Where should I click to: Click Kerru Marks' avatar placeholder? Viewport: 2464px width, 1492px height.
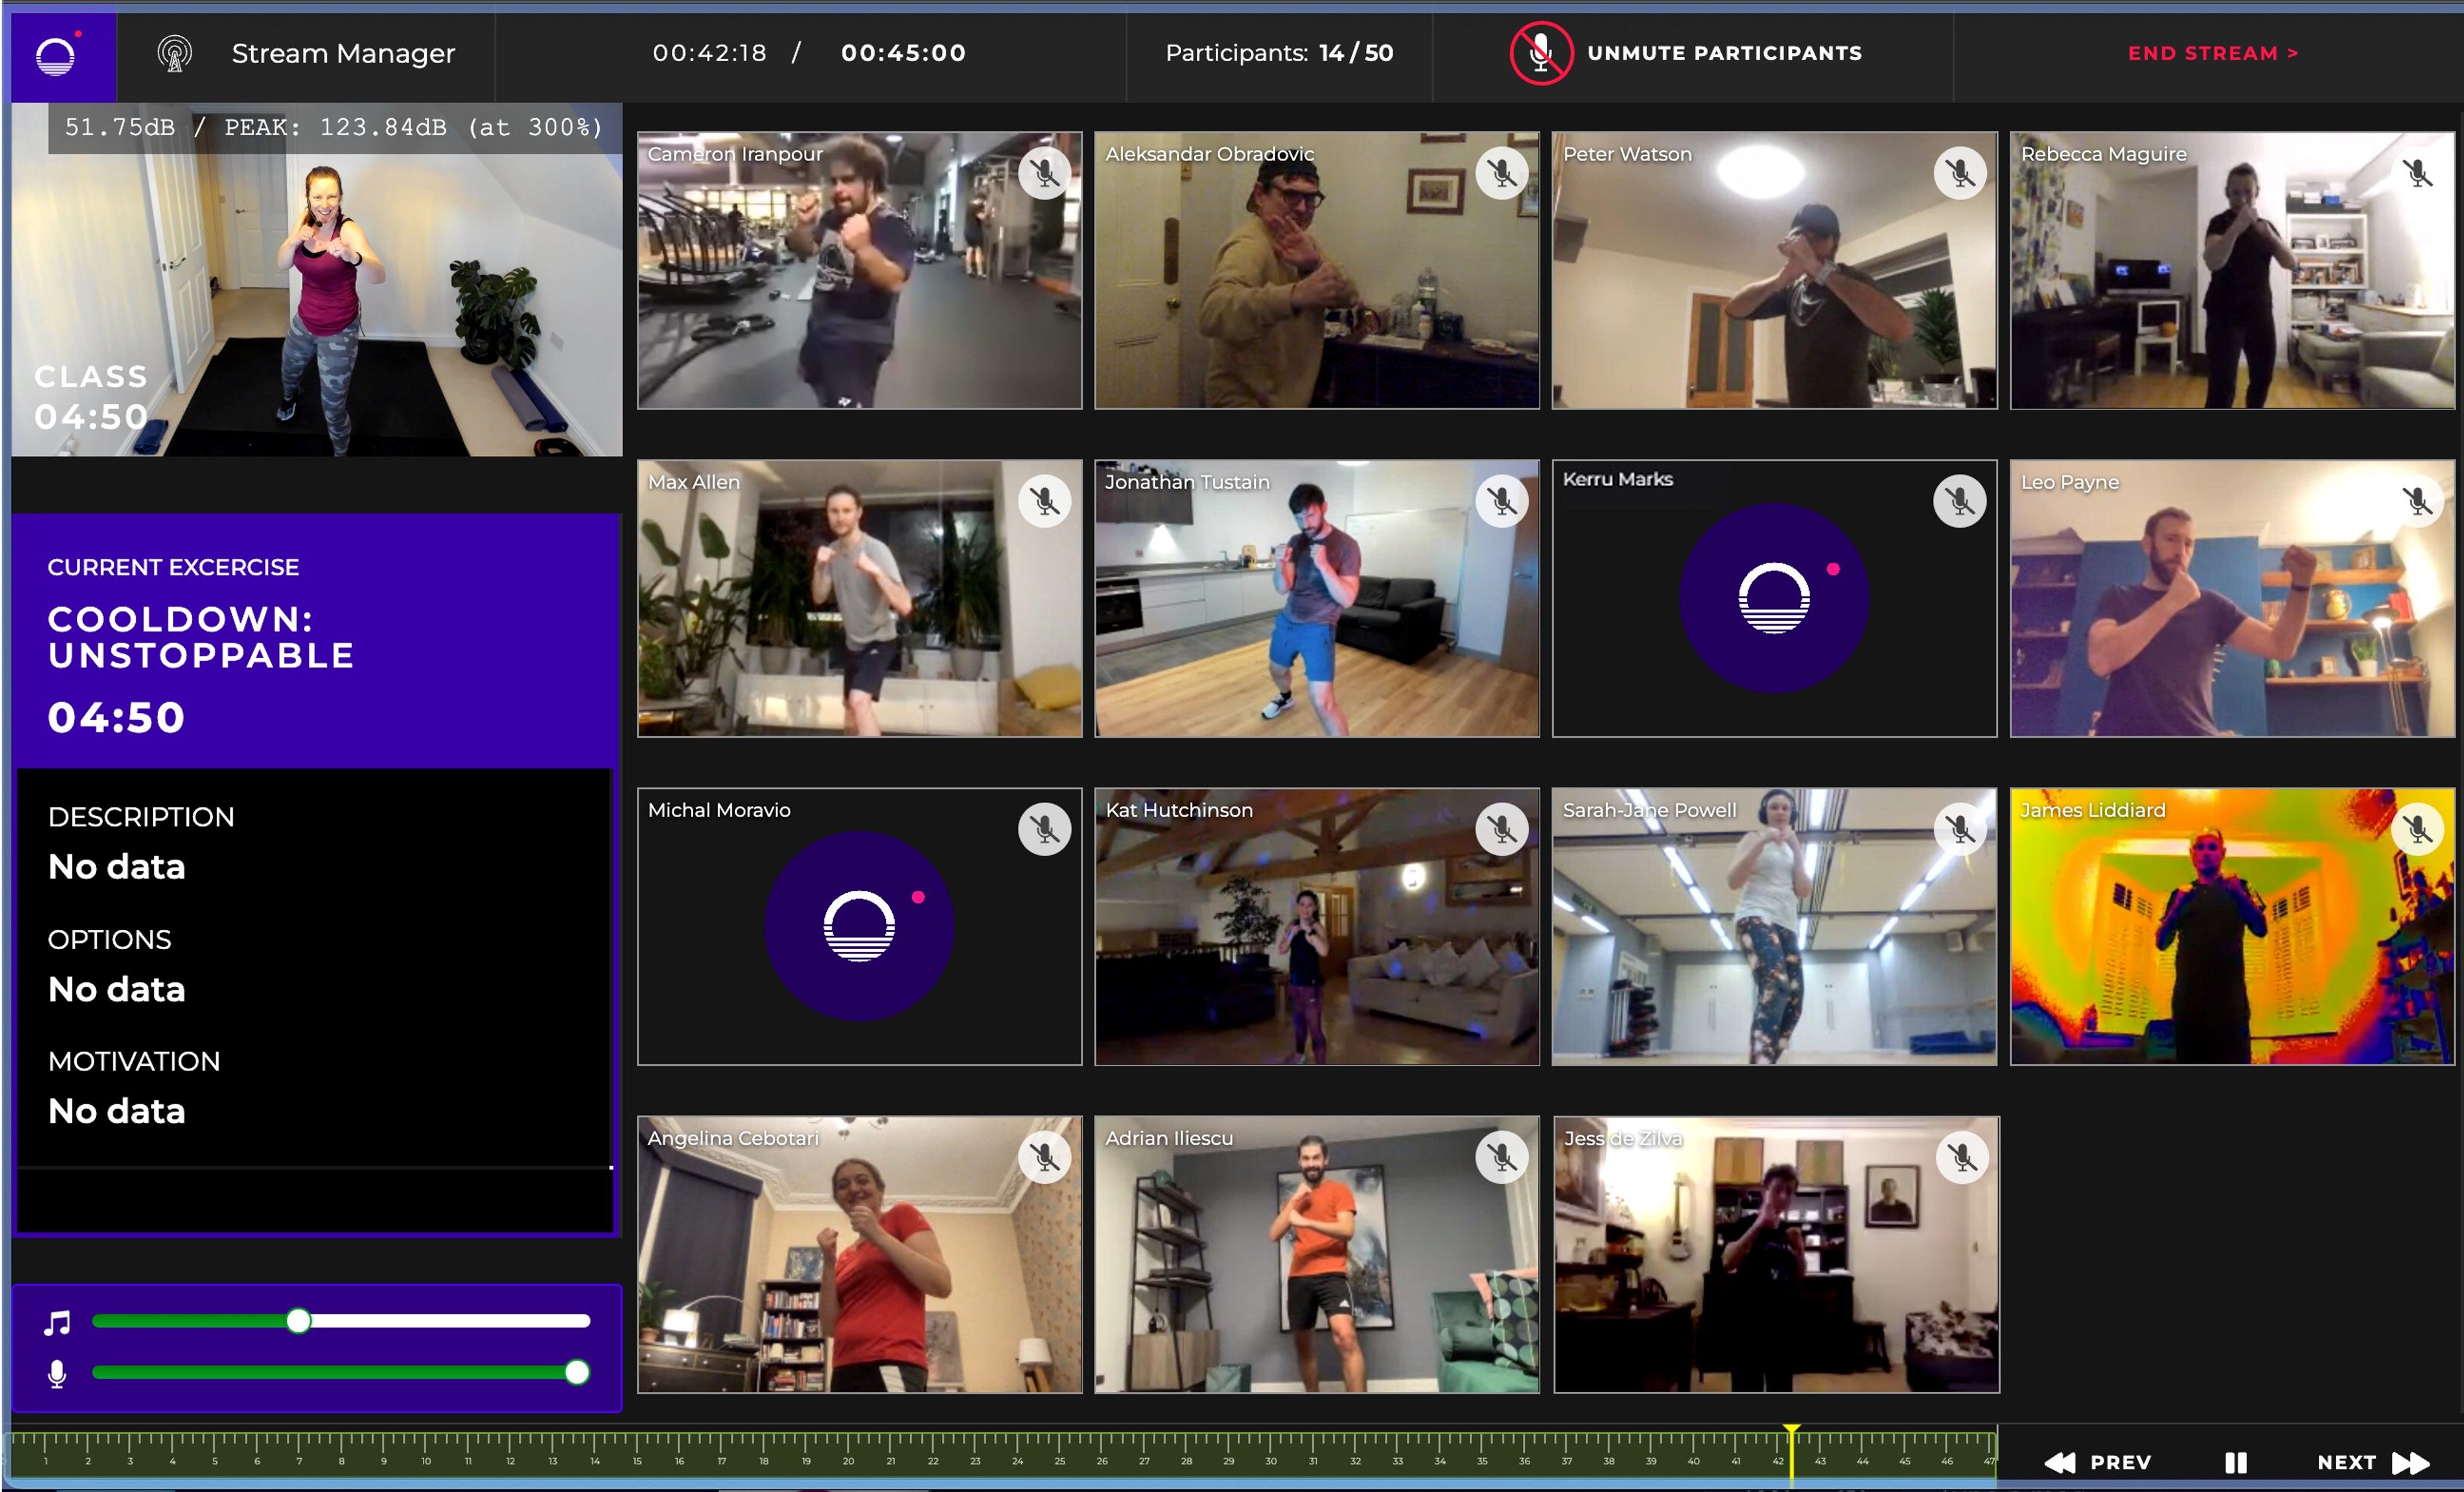point(1774,598)
